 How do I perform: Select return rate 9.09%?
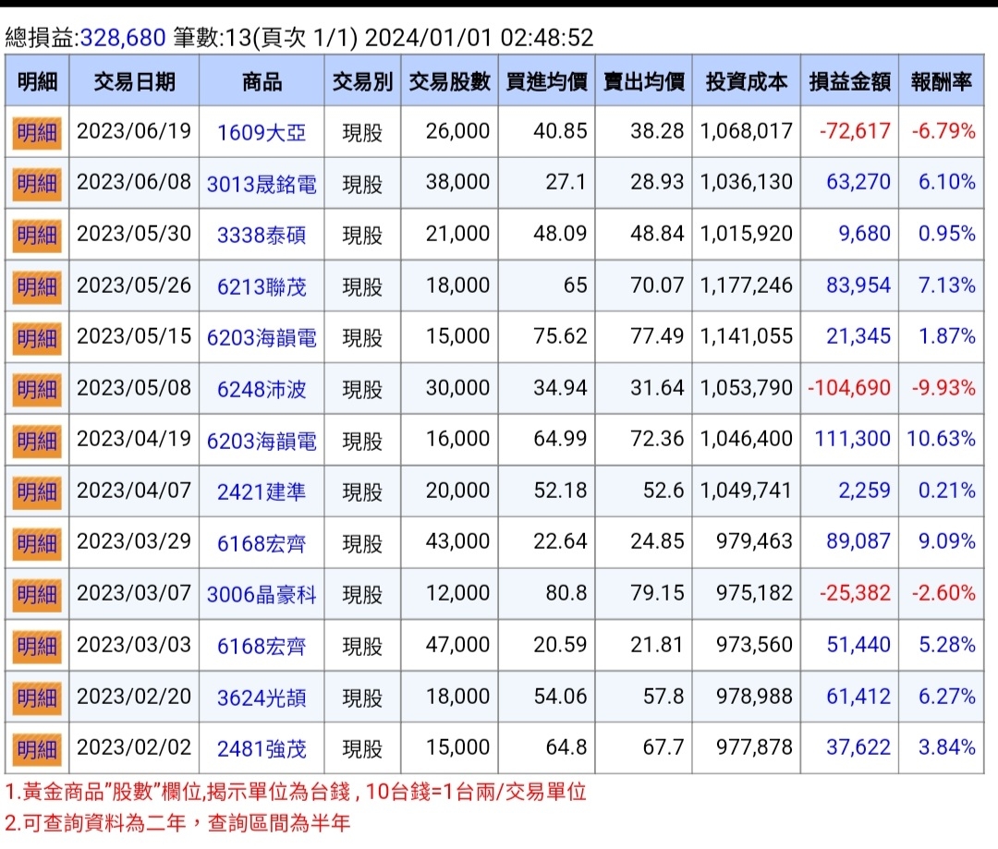tap(947, 541)
